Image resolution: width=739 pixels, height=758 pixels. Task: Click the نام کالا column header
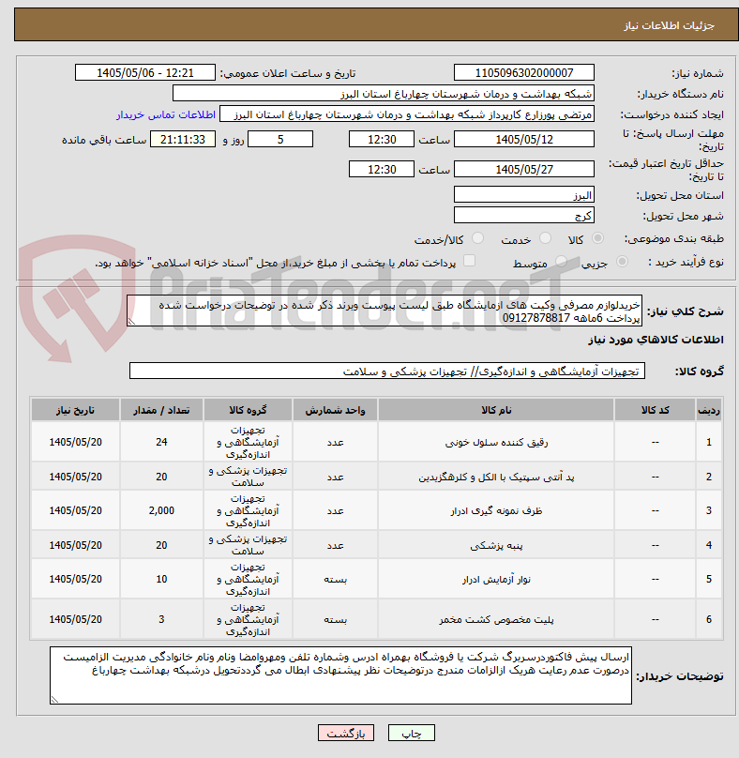[x=496, y=410]
